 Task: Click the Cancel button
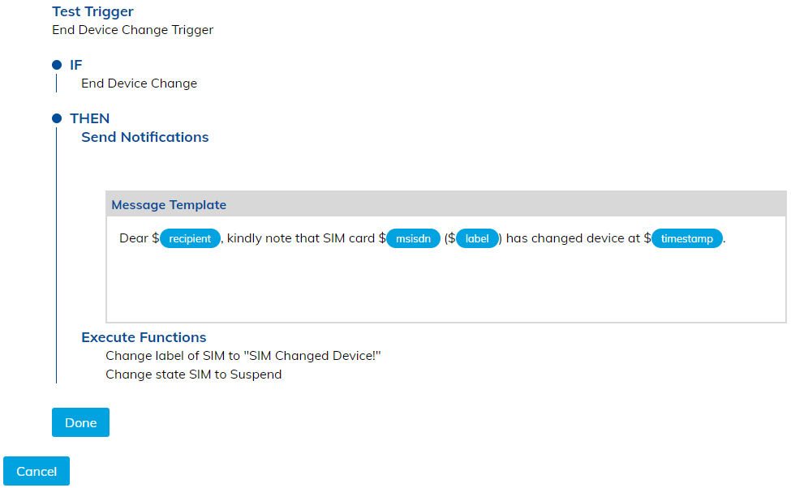pos(37,471)
